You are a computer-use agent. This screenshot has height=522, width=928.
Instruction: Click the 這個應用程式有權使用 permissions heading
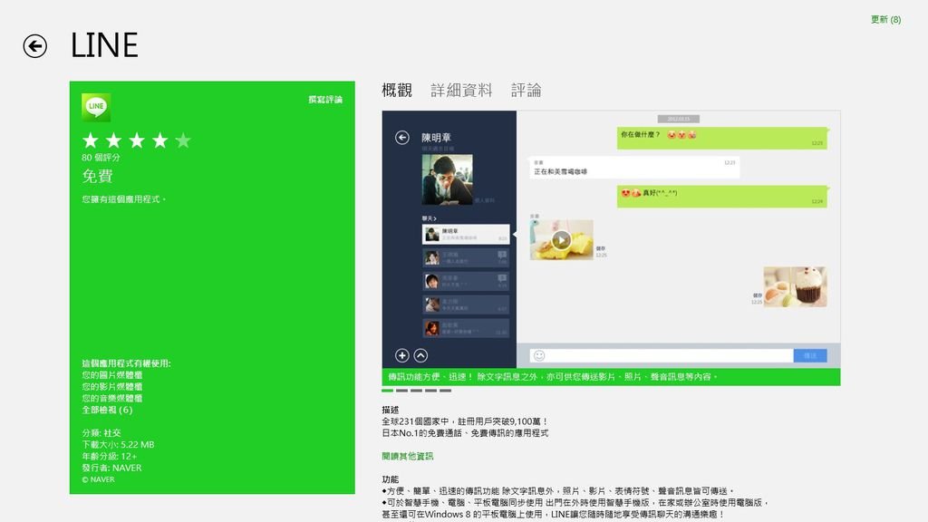pyautogui.click(x=126, y=363)
